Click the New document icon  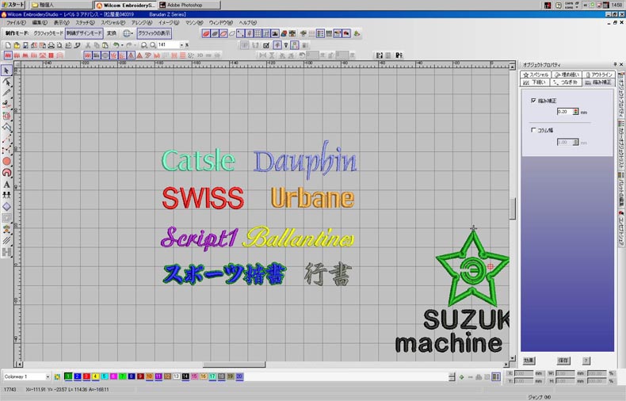tap(8, 45)
